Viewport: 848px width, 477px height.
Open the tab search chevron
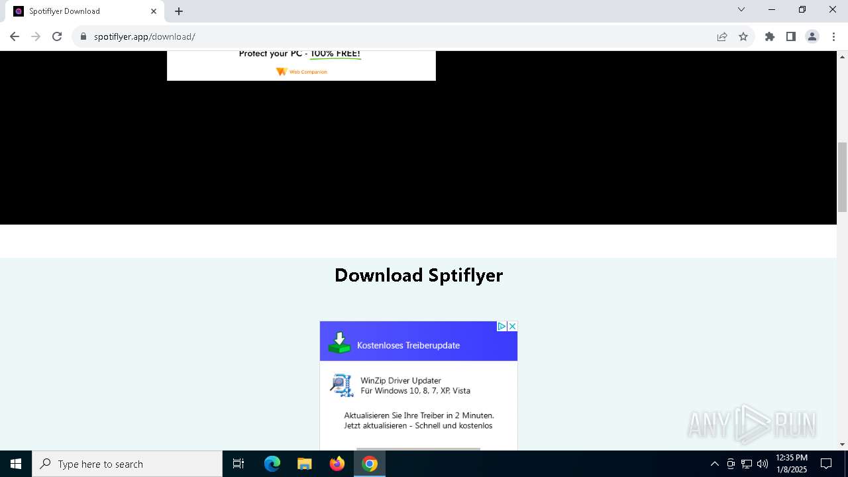[x=741, y=10]
